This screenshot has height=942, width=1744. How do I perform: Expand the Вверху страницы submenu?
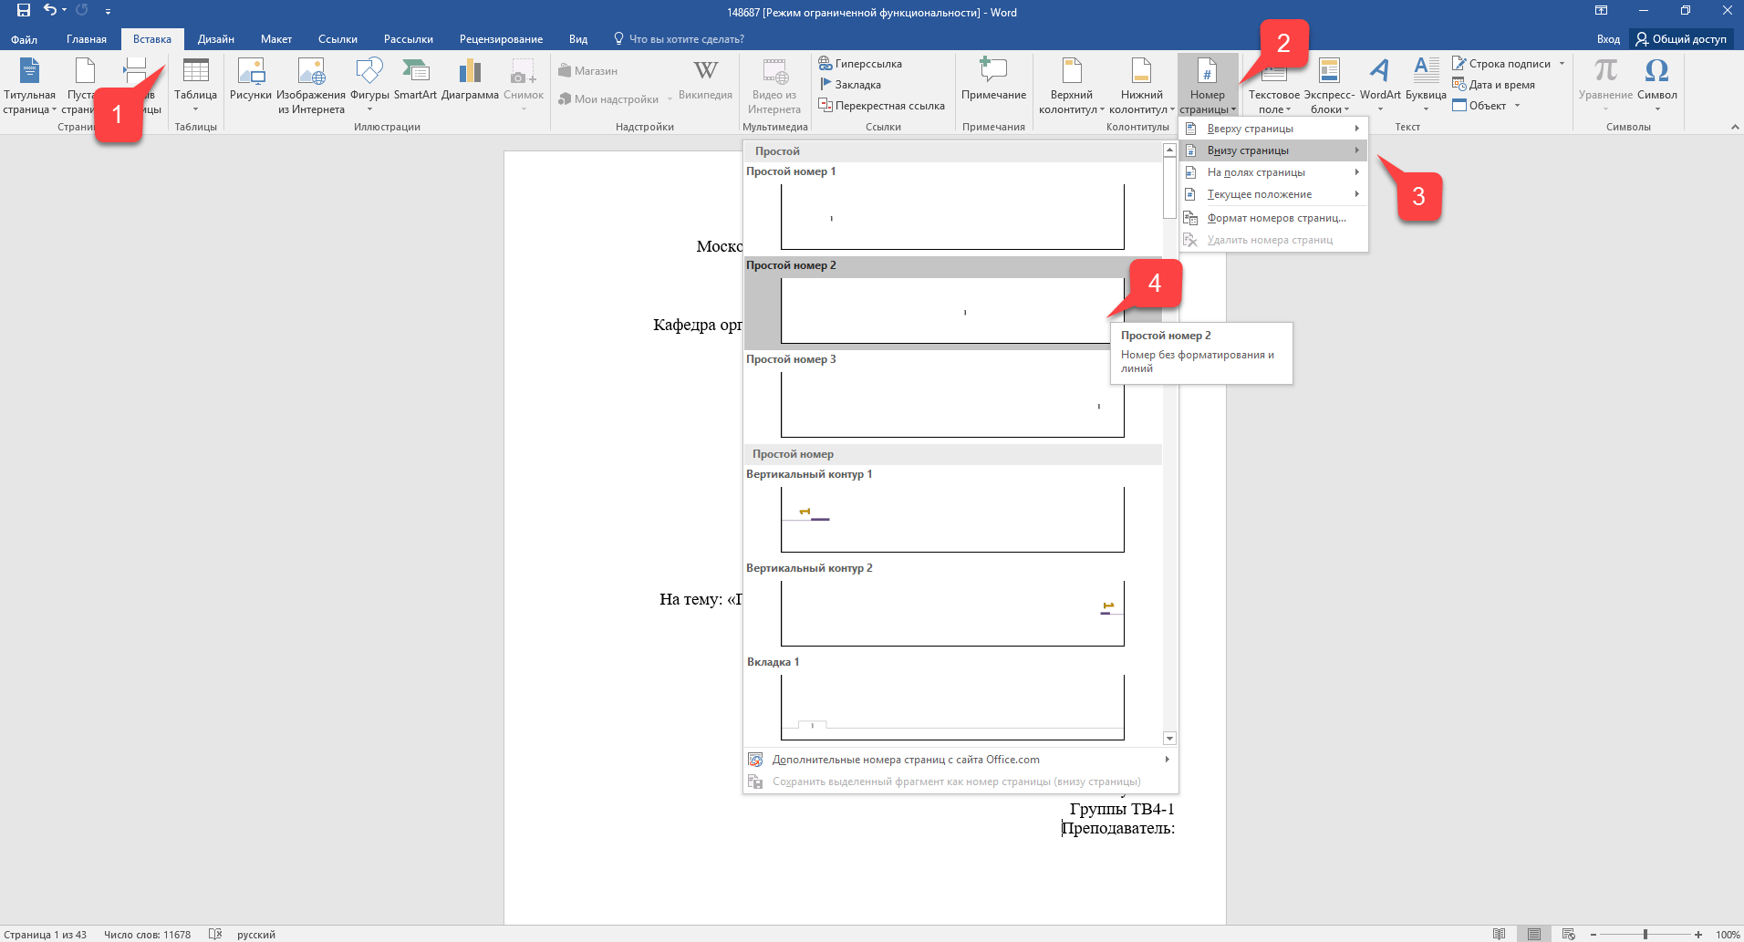(x=1273, y=129)
